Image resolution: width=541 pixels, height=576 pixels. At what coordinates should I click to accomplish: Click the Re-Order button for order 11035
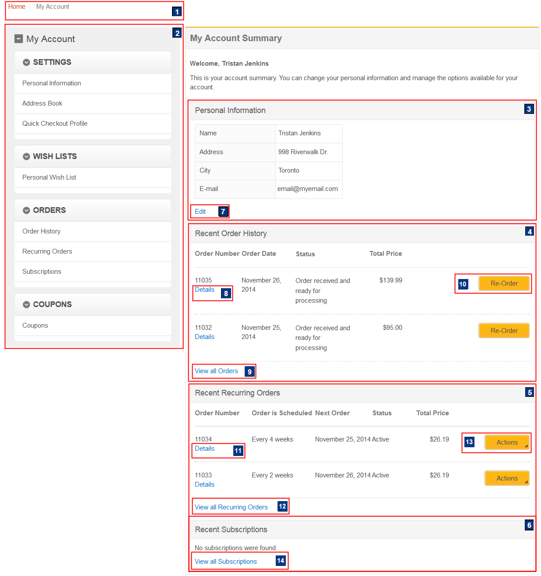click(x=504, y=283)
